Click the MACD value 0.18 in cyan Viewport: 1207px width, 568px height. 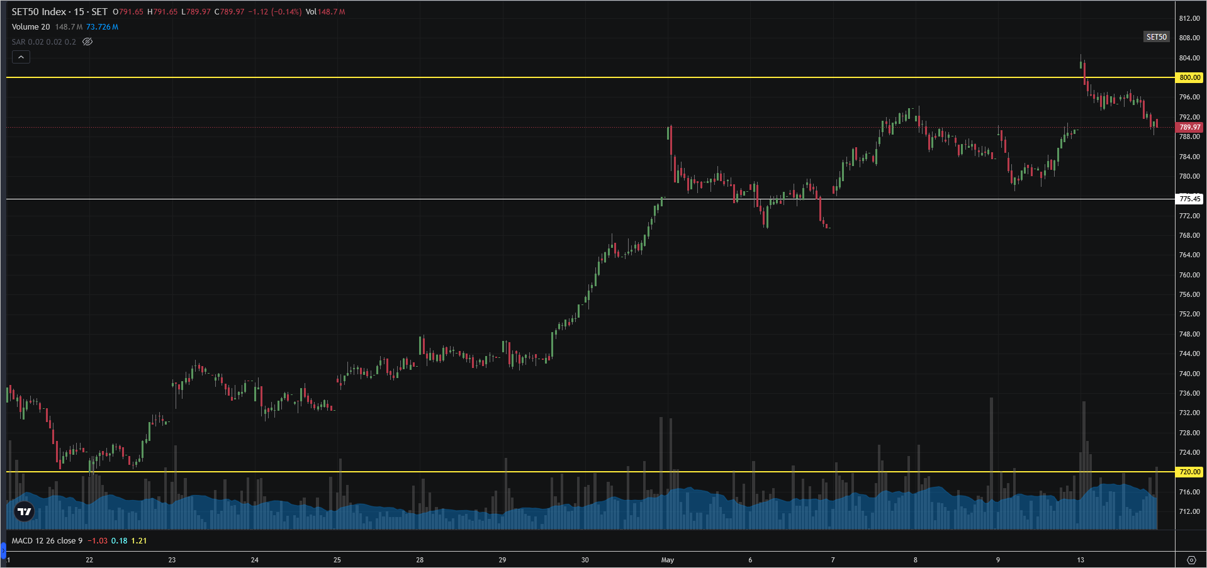point(119,541)
